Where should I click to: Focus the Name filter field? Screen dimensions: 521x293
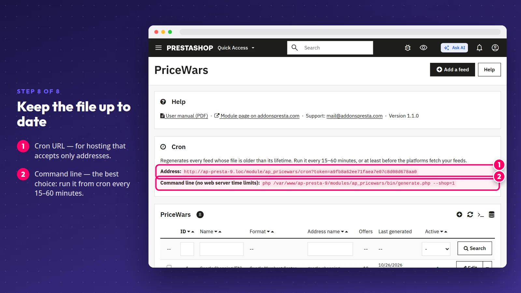tap(222, 249)
